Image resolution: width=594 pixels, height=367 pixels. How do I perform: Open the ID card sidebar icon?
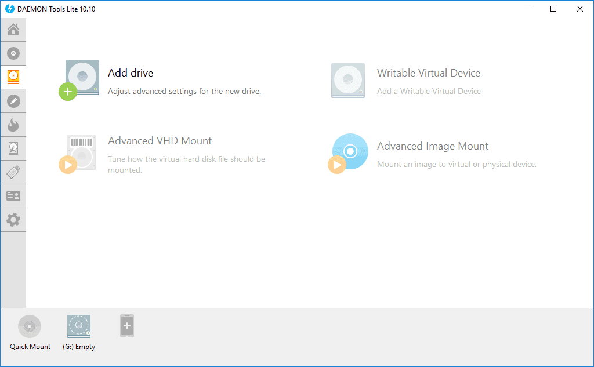pos(13,196)
